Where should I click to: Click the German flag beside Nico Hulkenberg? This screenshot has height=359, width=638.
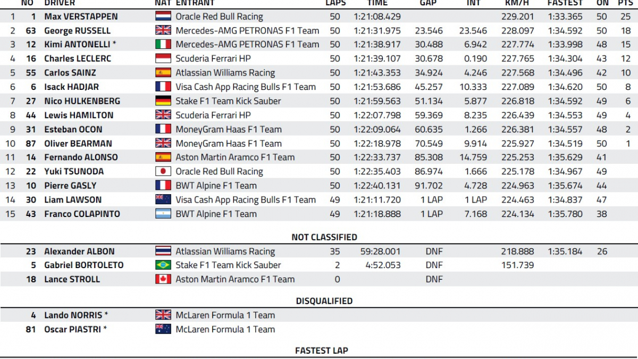(163, 101)
